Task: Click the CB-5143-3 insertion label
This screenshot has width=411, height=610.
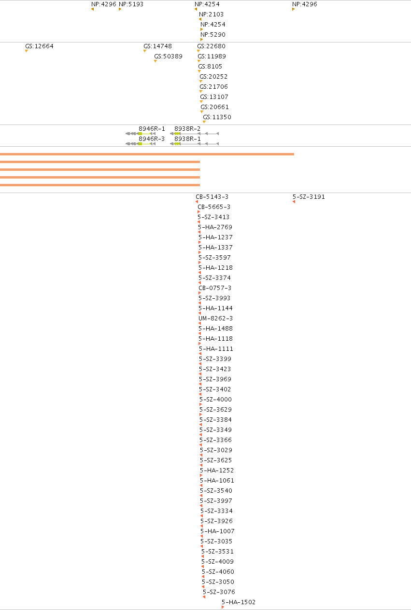Action: click(212, 197)
